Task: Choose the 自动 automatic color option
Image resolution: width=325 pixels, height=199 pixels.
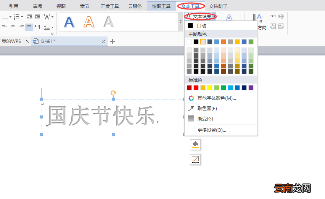Action: (221, 25)
